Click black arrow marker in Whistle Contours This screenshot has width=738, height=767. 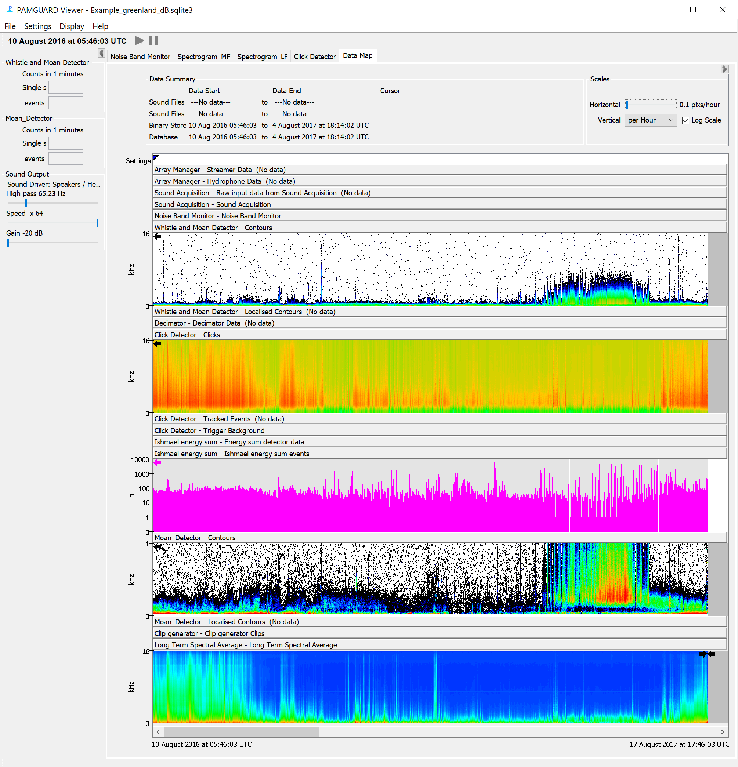[158, 236]
